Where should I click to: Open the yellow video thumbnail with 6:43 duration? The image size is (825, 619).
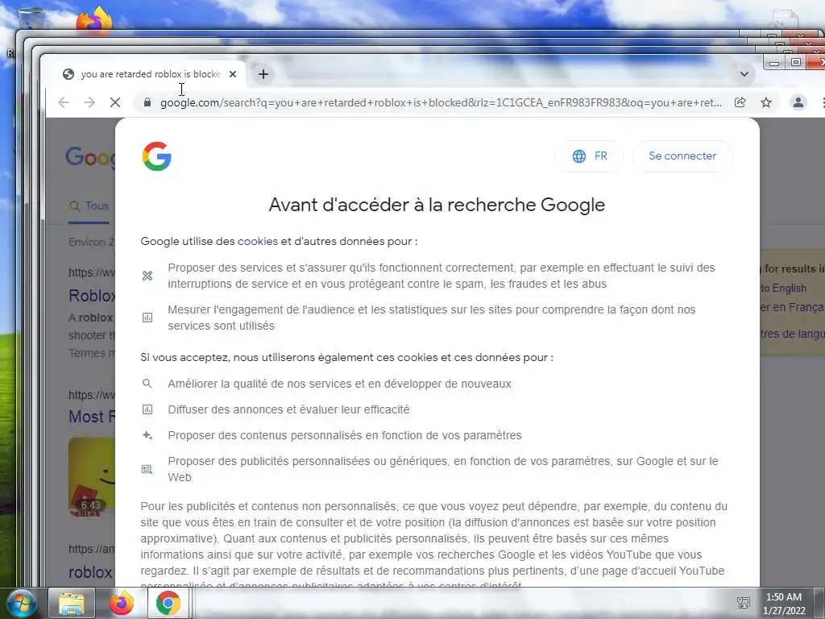click(92, 477)
